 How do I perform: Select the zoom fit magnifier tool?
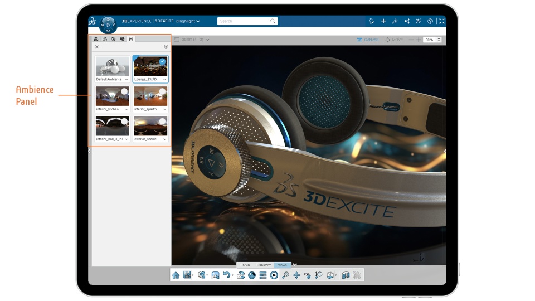pos(285,275)
